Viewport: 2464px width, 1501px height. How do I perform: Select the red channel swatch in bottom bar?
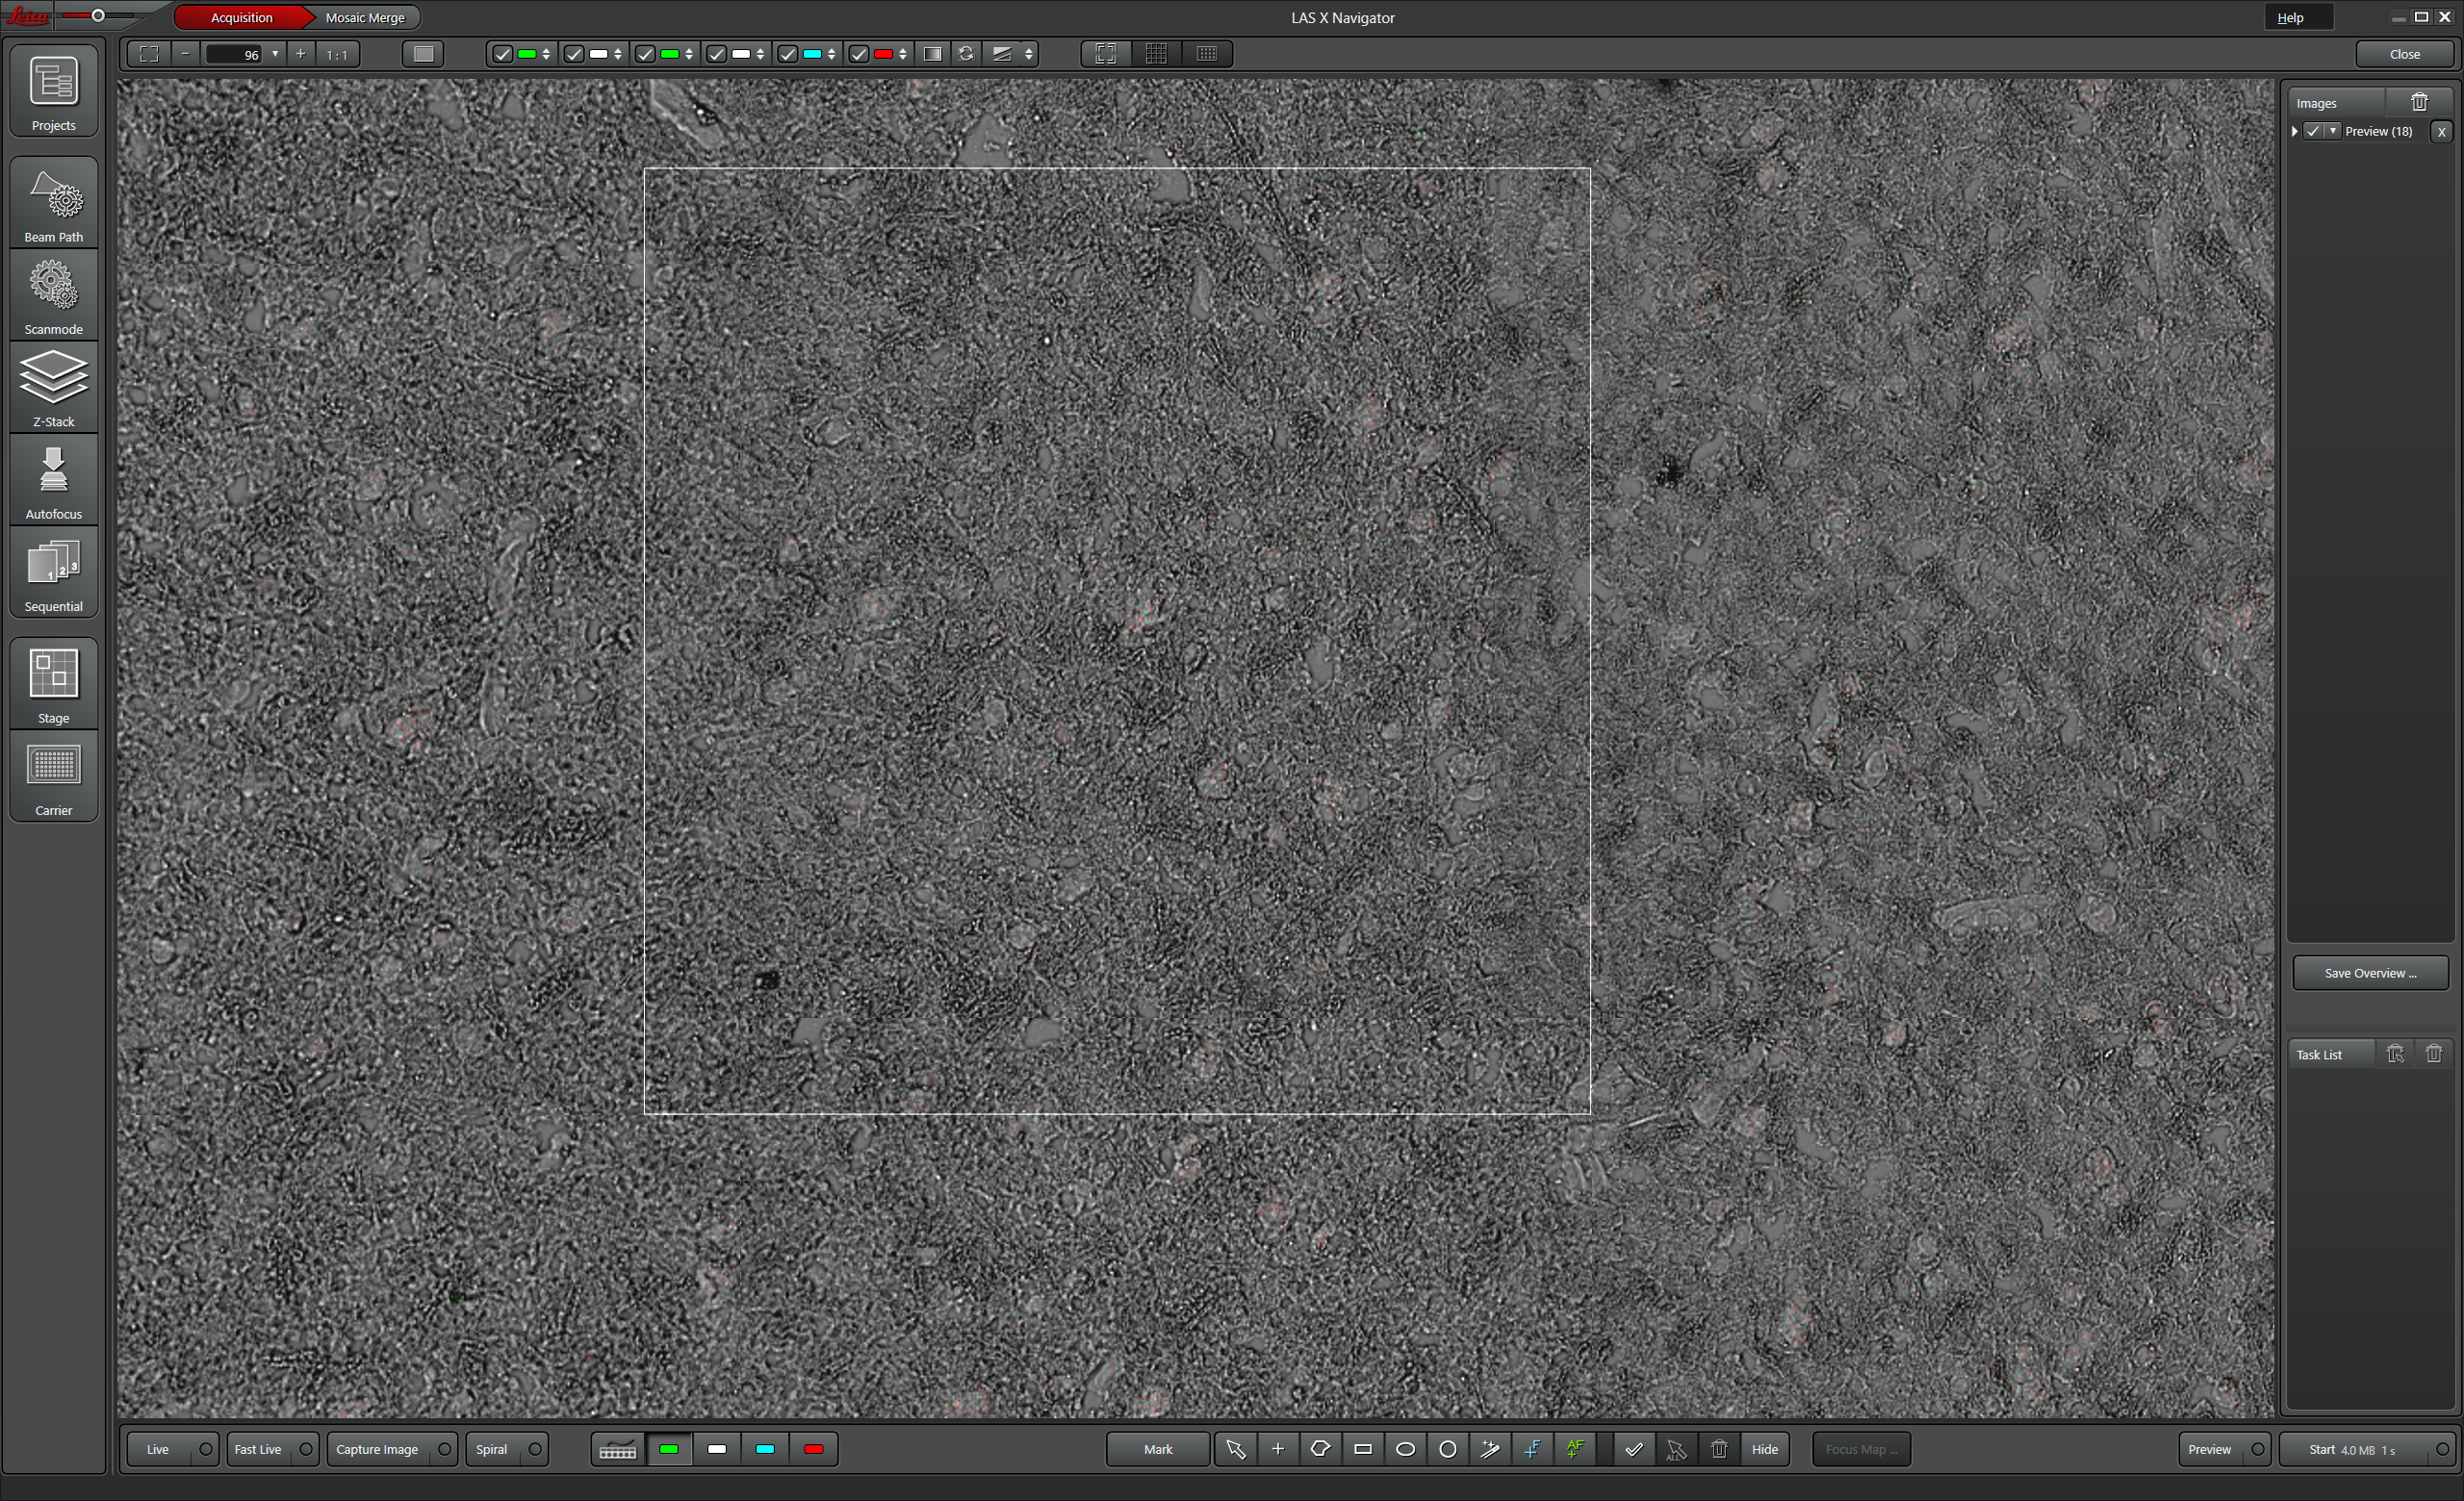pyautogui.click(x=813, y=1449)
